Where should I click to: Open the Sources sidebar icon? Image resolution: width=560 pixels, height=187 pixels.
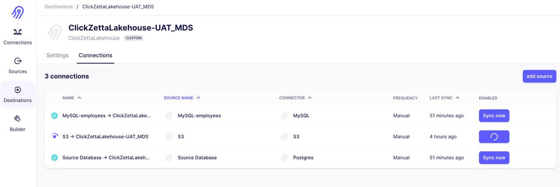tap(17, 61)
